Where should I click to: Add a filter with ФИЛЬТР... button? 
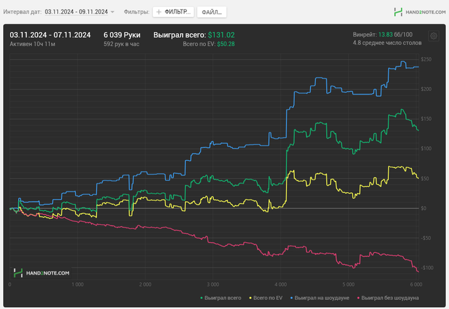click(x=173, y=12)
